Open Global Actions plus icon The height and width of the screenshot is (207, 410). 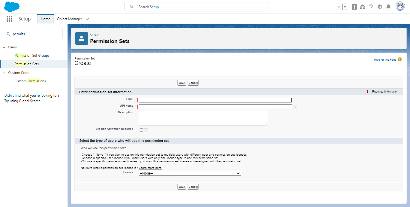(354, 7)
